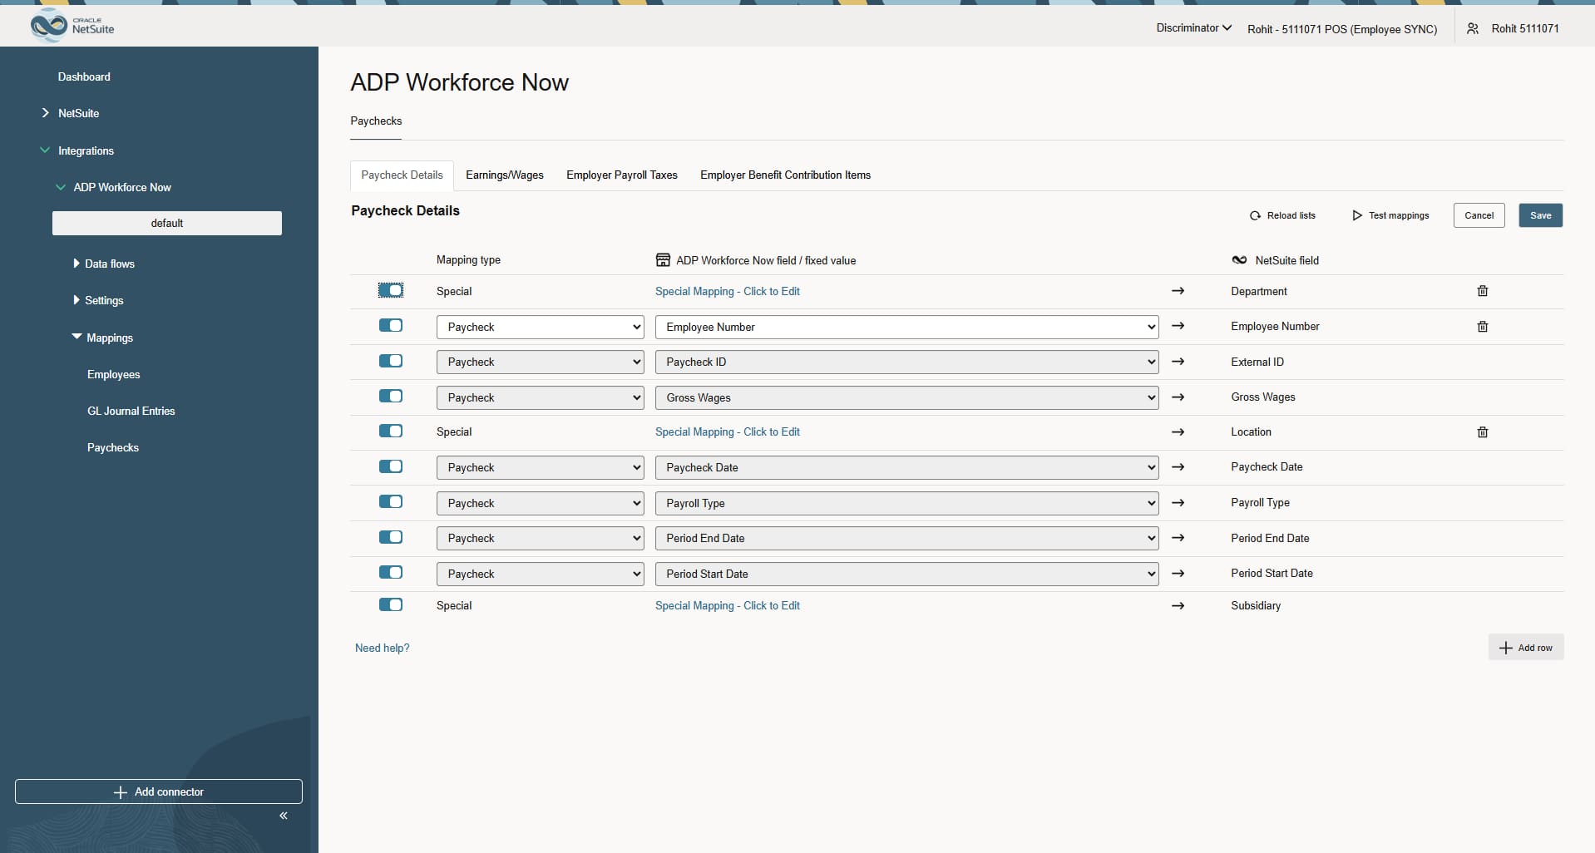Image resolution: width=1595 pixels, height=853 pixels.
Task: Toggle the Employee Number mapping switch
Action: click(391, 325)
